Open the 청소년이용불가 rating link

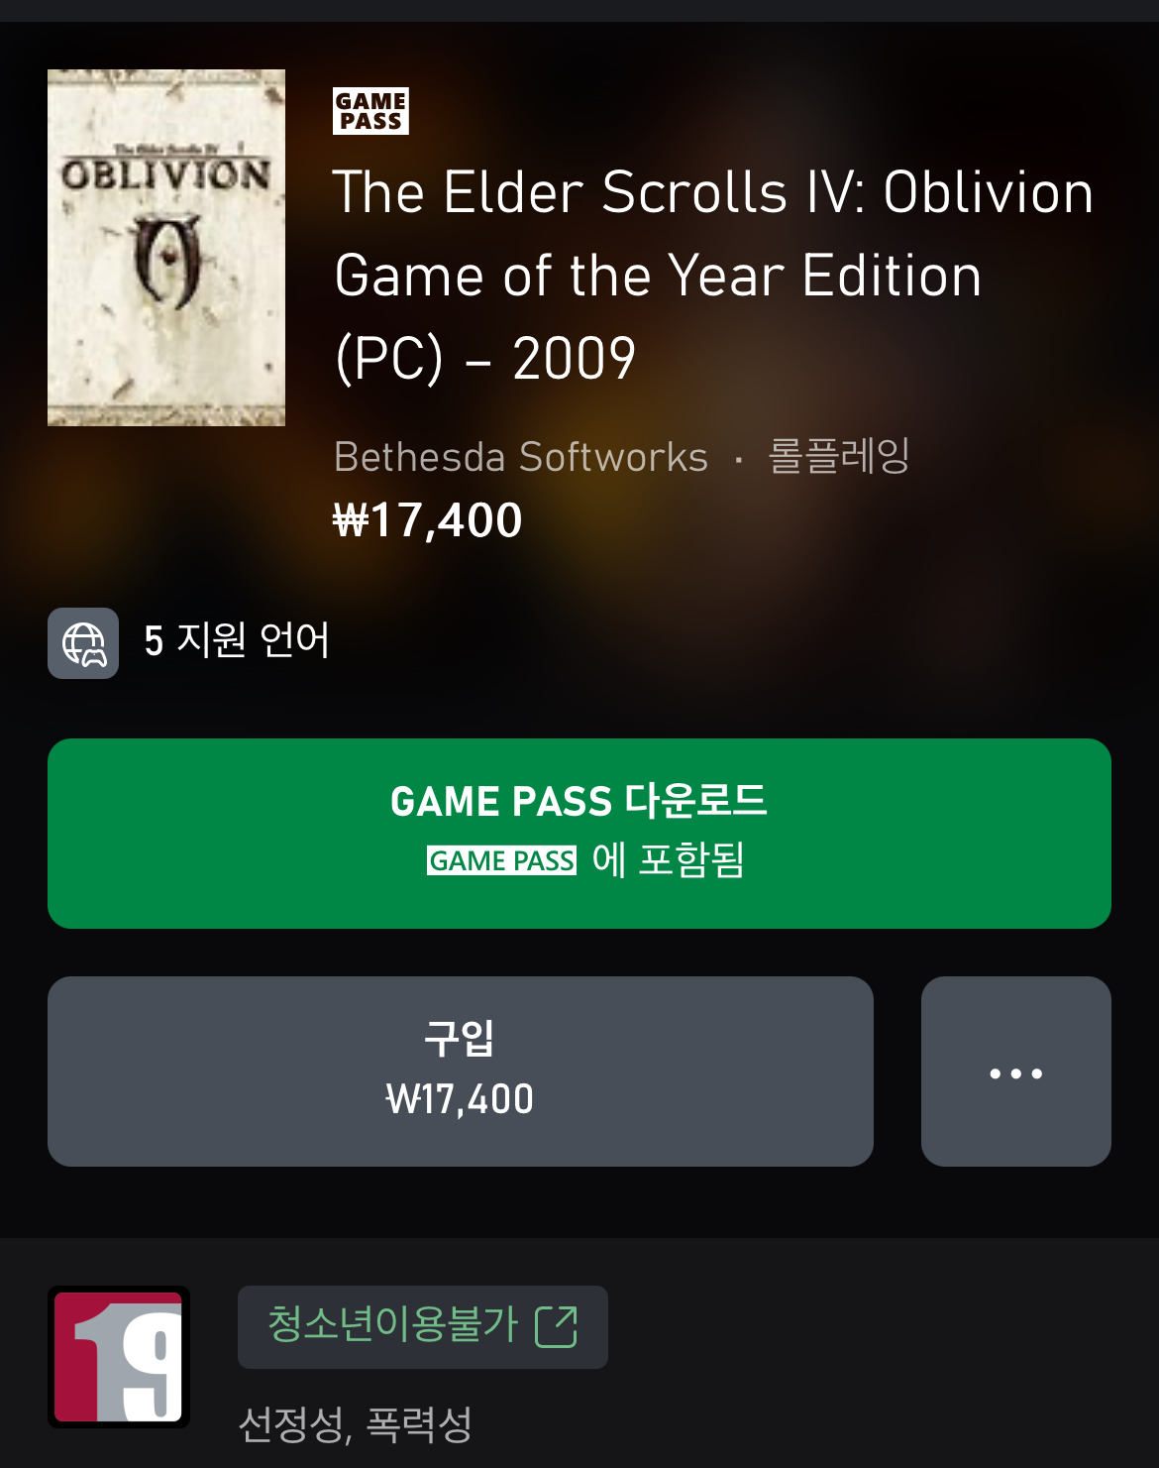click(x=423, y=1327)
